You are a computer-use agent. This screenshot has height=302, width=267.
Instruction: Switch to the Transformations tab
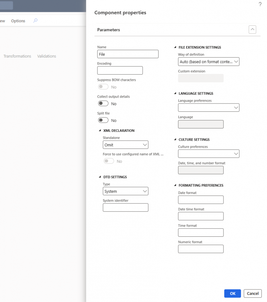pyautogui.click(x=17, y=56)
